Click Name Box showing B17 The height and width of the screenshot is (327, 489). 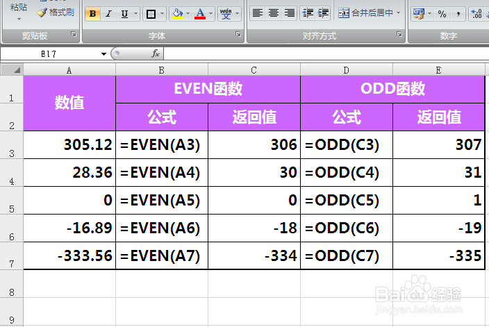(50, 54)
